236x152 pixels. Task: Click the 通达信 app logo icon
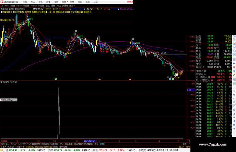coord(2,2)
